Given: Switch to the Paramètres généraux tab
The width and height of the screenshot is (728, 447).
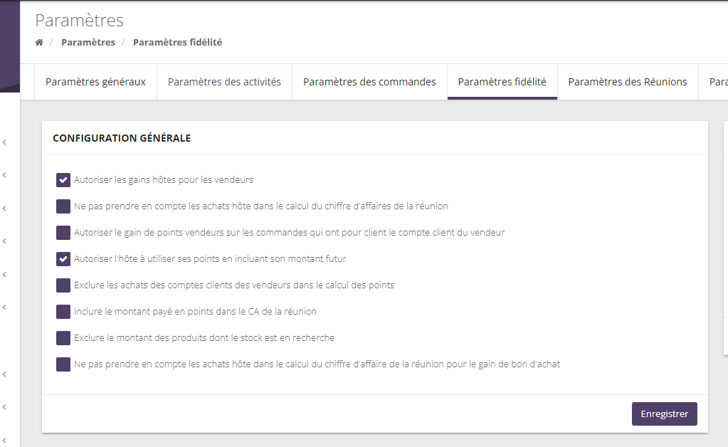Looking at the screenshot, I should (x=95, y=82).
